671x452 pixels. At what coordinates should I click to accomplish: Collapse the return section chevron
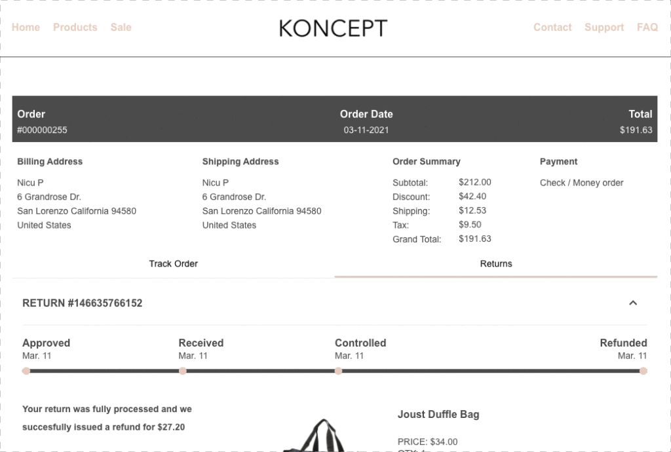coord(633,303)
